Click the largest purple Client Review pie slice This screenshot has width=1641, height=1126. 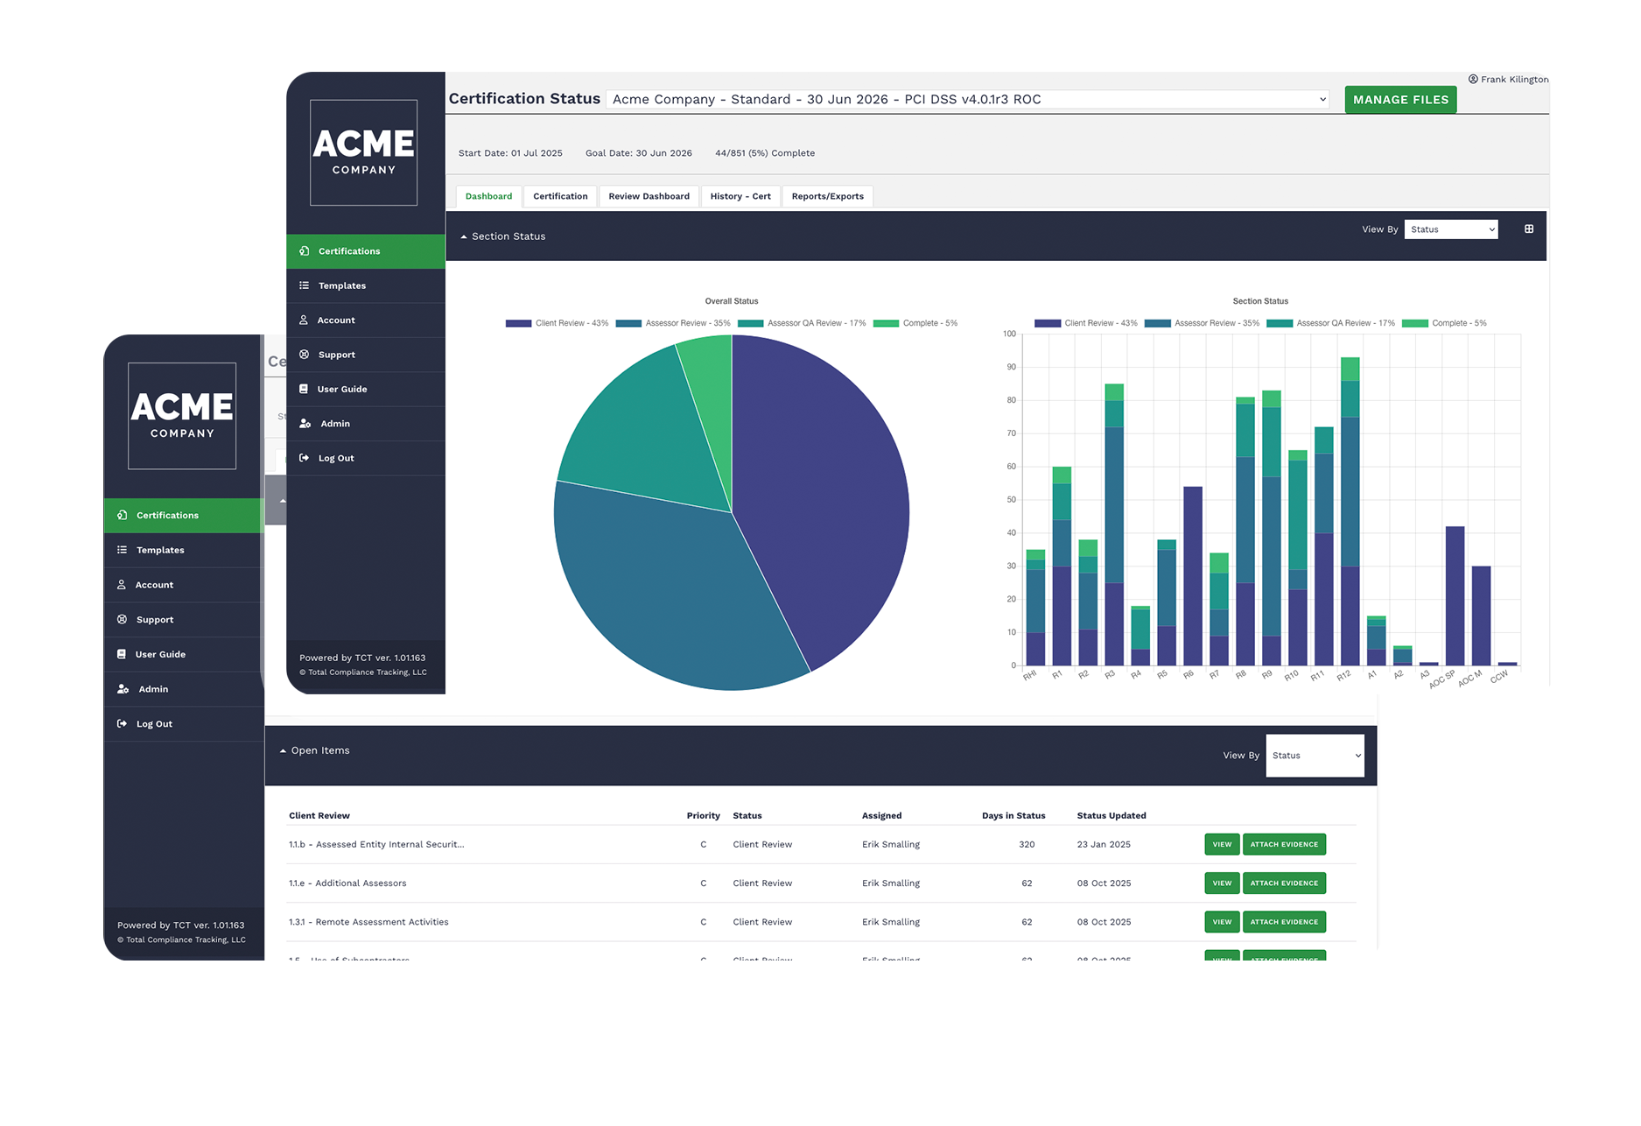(x=823, y=490)
